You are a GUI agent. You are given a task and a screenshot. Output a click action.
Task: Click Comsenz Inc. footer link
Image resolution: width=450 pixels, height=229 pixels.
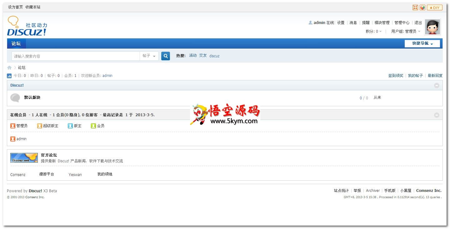pyautogui.click(x=429, y=191)
